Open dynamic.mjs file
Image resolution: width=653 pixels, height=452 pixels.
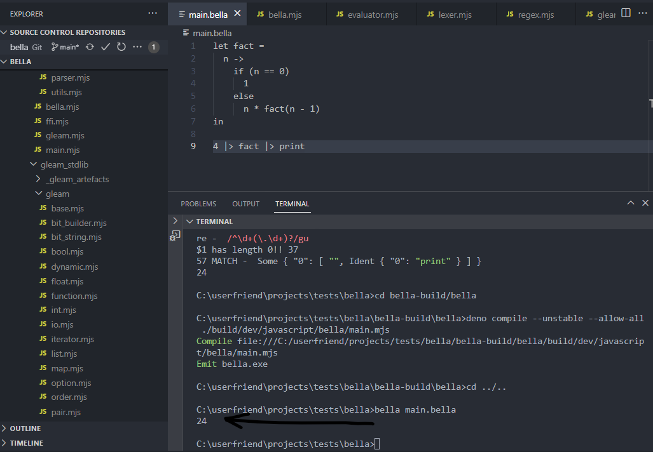point(74,267)
